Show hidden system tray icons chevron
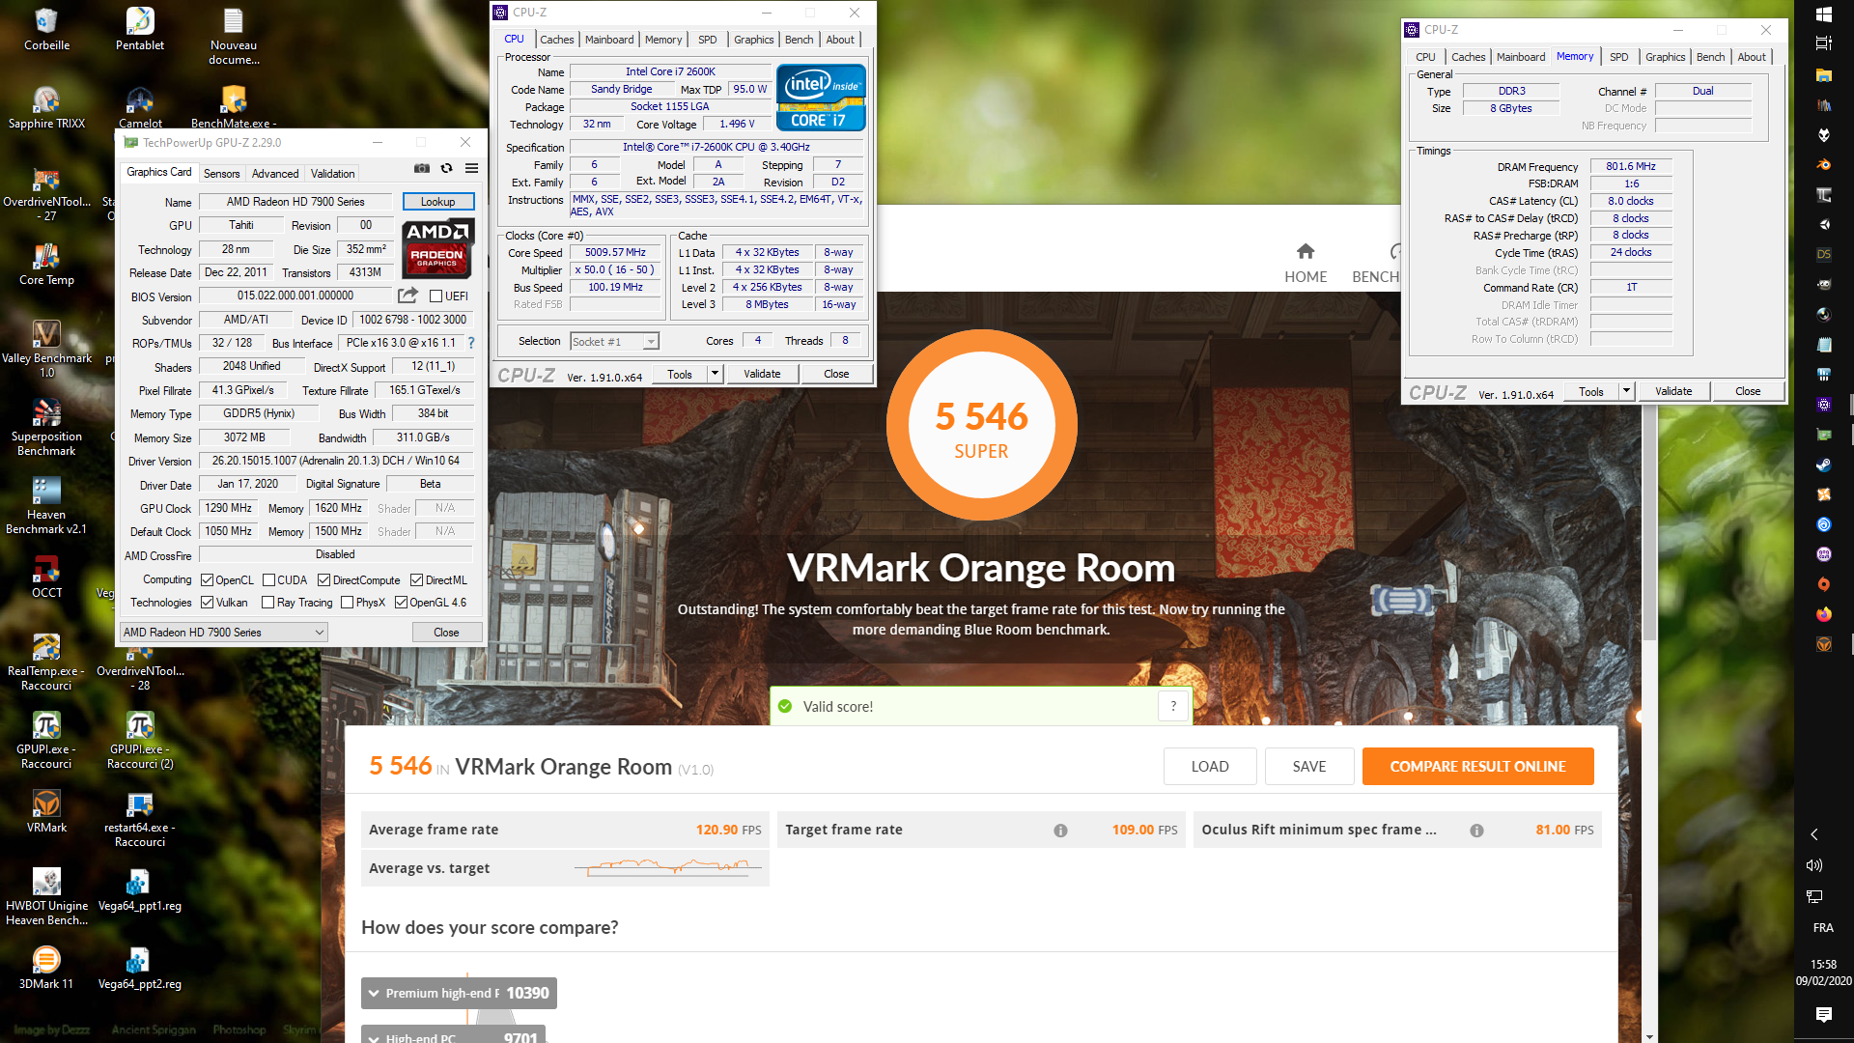The height and width of the screenshot is (1043, 1854). 1814,834
